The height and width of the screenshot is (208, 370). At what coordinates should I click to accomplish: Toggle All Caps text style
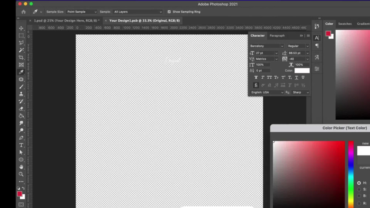[x=269, y=77]
